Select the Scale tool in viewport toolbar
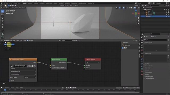Viewport: 170px width, 95px height. (2, 24)
